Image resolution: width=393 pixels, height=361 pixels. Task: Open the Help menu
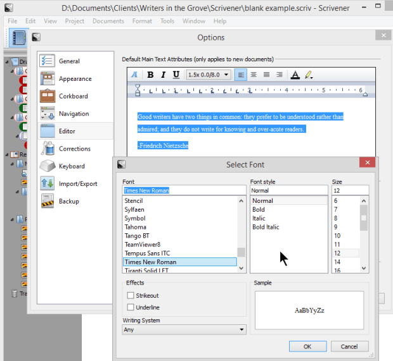(220, 21)
